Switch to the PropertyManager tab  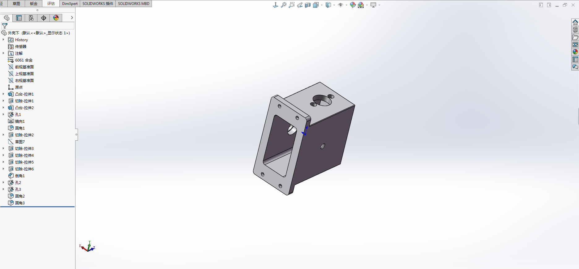click(x=19, y=18)
